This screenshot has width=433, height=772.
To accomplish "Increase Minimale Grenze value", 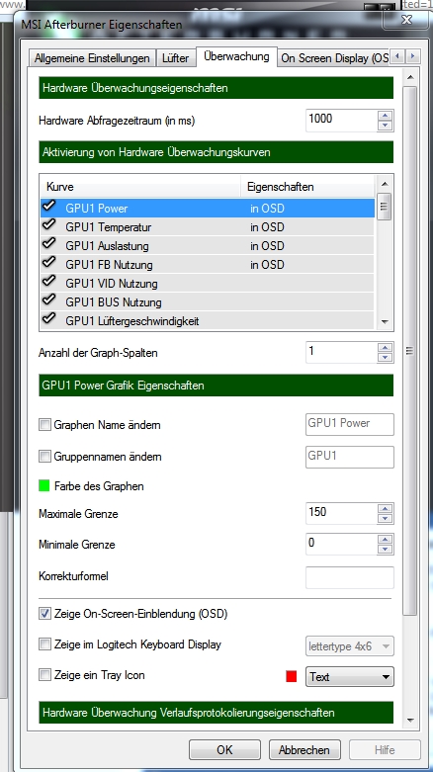I will 386,539.
